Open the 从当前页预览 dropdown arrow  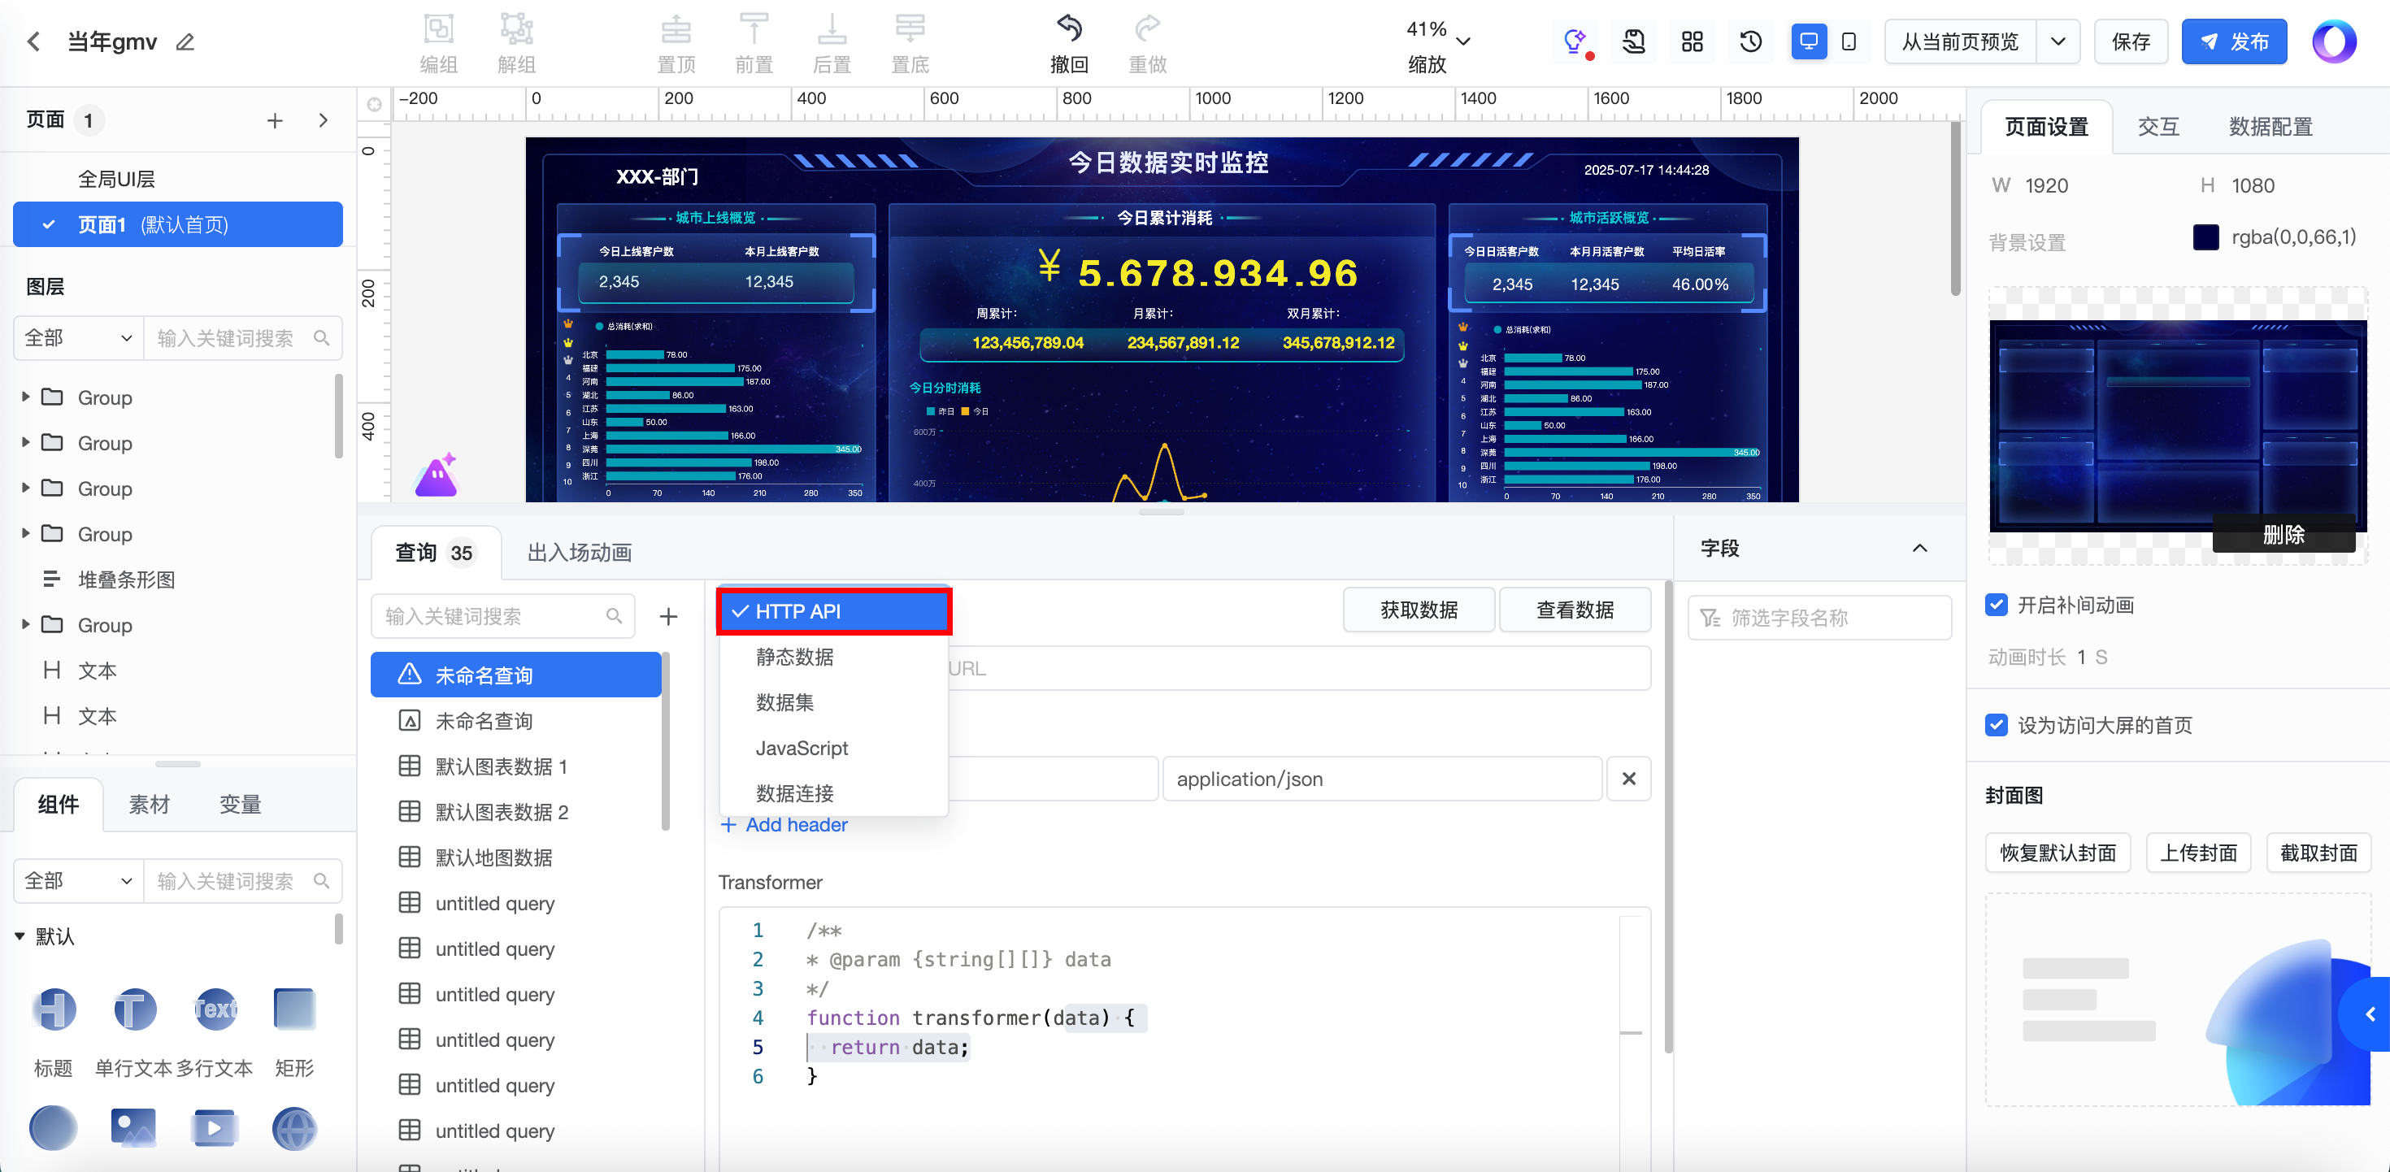pos(2057,41)
